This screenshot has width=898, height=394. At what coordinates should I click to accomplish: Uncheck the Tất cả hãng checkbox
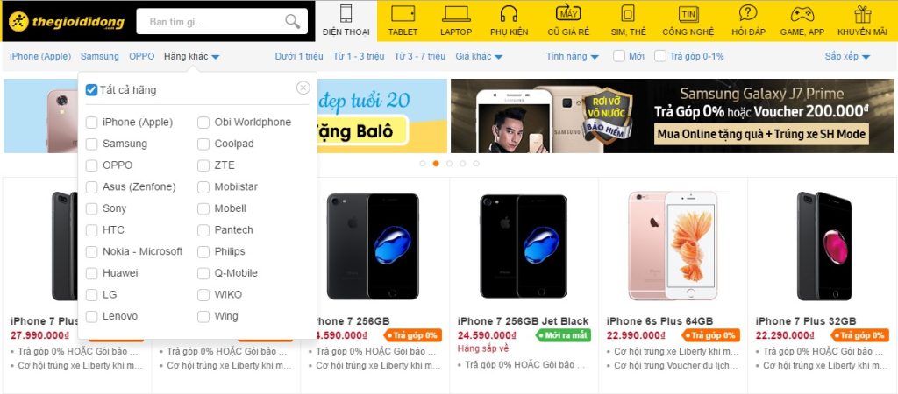91,90
